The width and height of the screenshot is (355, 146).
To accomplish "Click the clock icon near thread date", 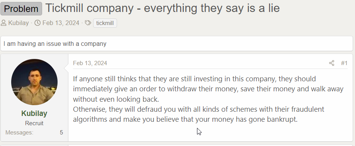I will click(x=37, y=23).
